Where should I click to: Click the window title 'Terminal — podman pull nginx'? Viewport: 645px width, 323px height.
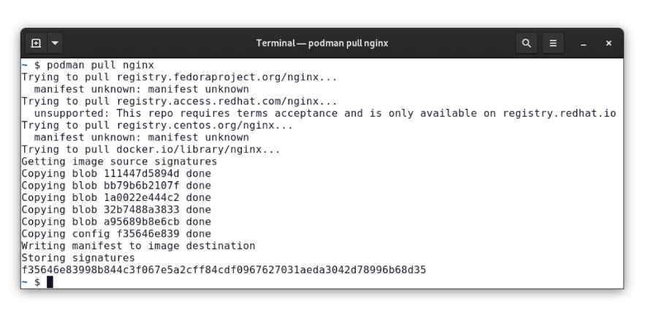322,43
